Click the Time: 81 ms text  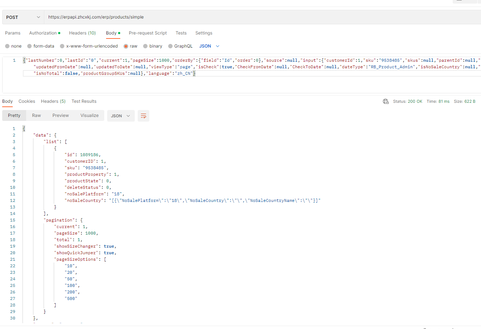[438, 101]
